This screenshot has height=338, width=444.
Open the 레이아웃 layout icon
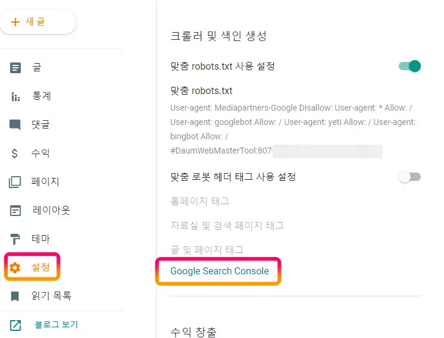15,211
